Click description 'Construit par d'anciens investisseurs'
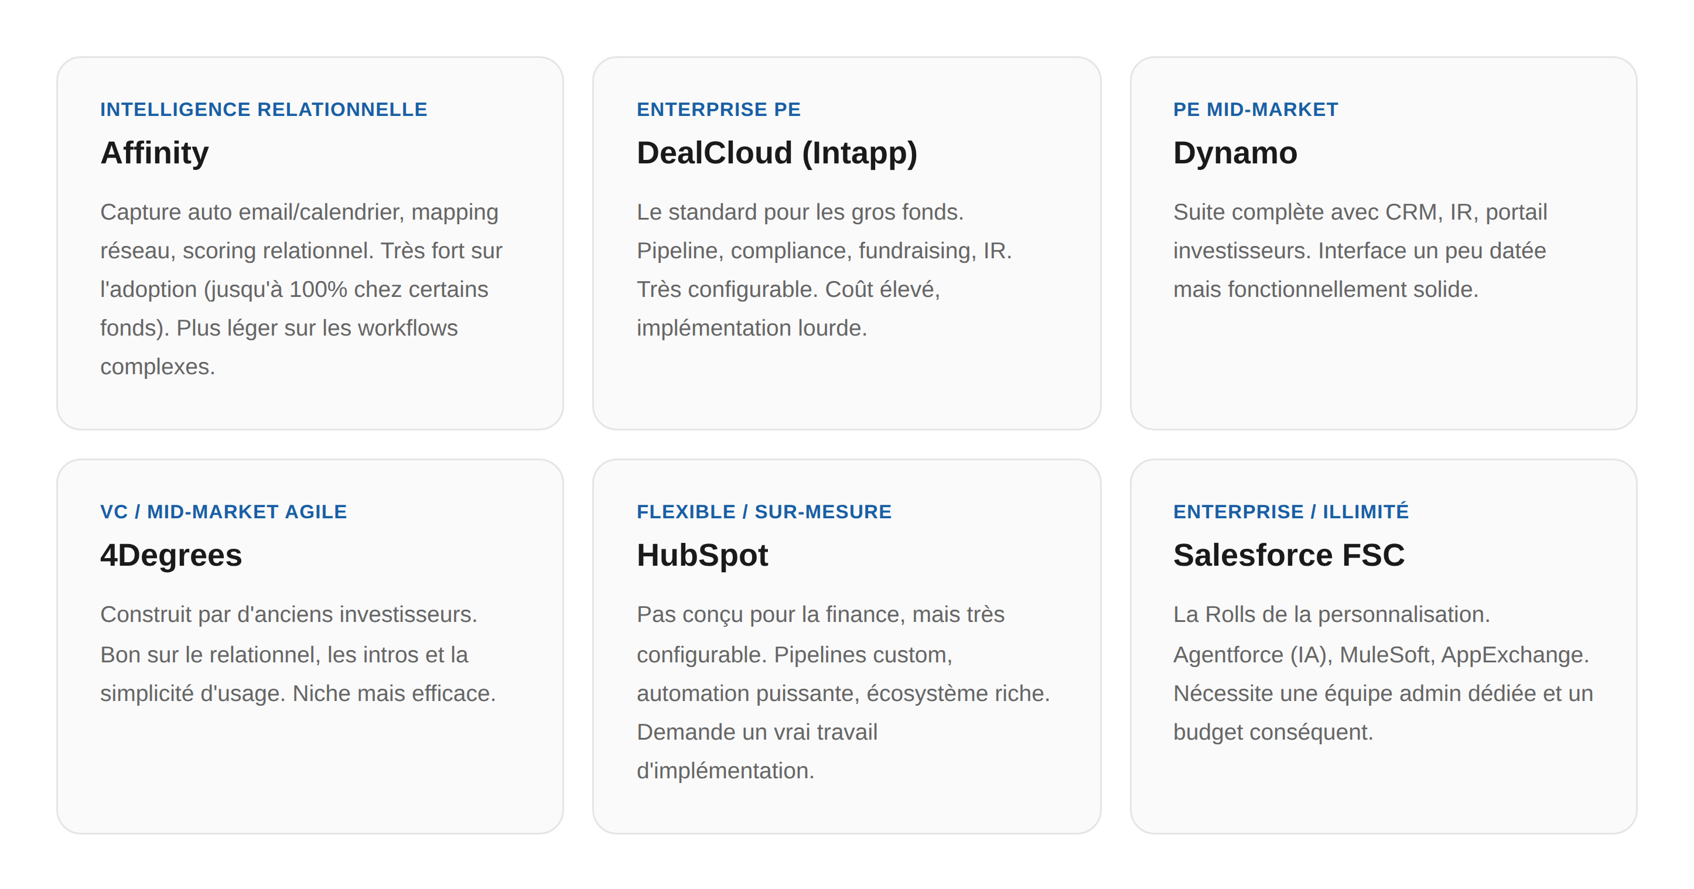The height and width of the screenshot is (889, 1694). (298, 654)
